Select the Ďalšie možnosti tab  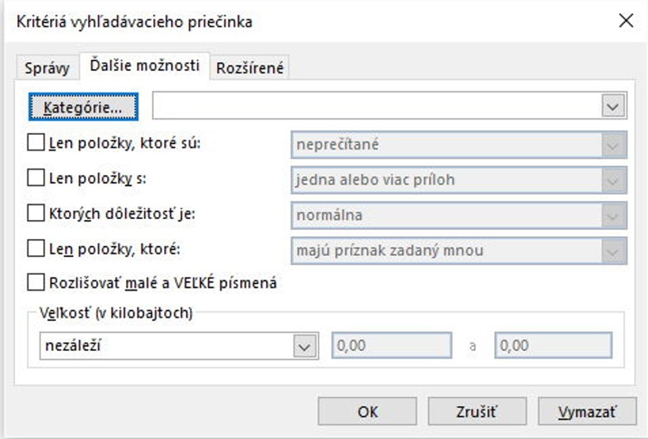(x=144, y=66)
